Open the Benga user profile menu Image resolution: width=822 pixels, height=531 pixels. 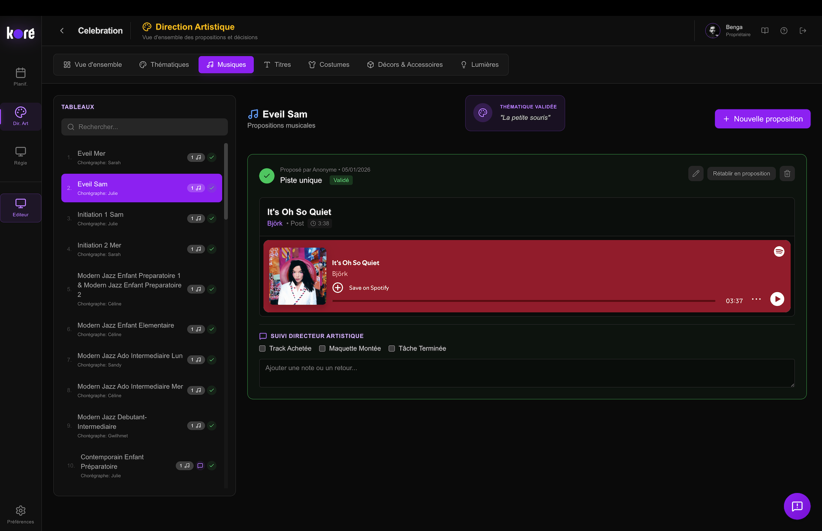pyautogui.click(x=728, y=31)
